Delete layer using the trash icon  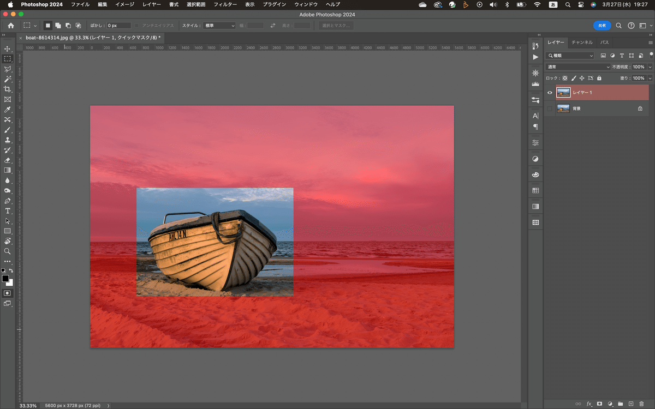point(641,404)
